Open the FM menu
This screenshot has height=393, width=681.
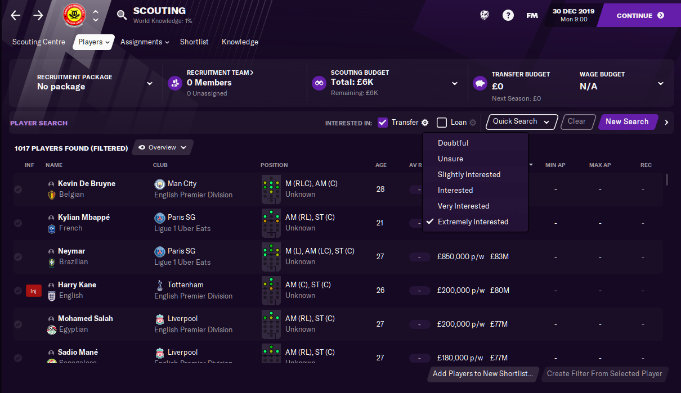point(532,16)
